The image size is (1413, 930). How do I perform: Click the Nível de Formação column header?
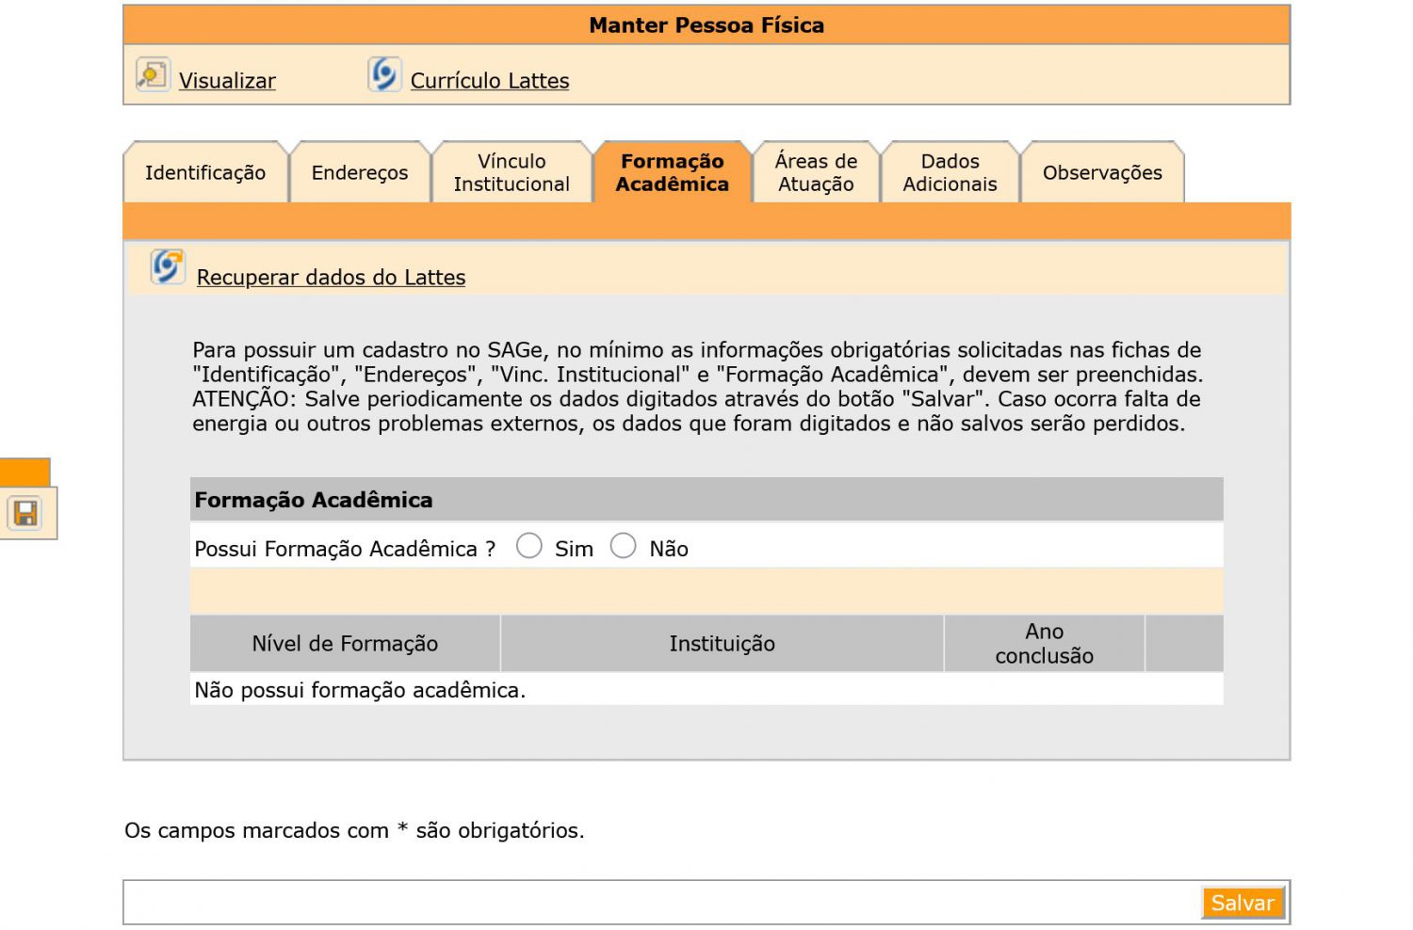click(x=345, y=644)
